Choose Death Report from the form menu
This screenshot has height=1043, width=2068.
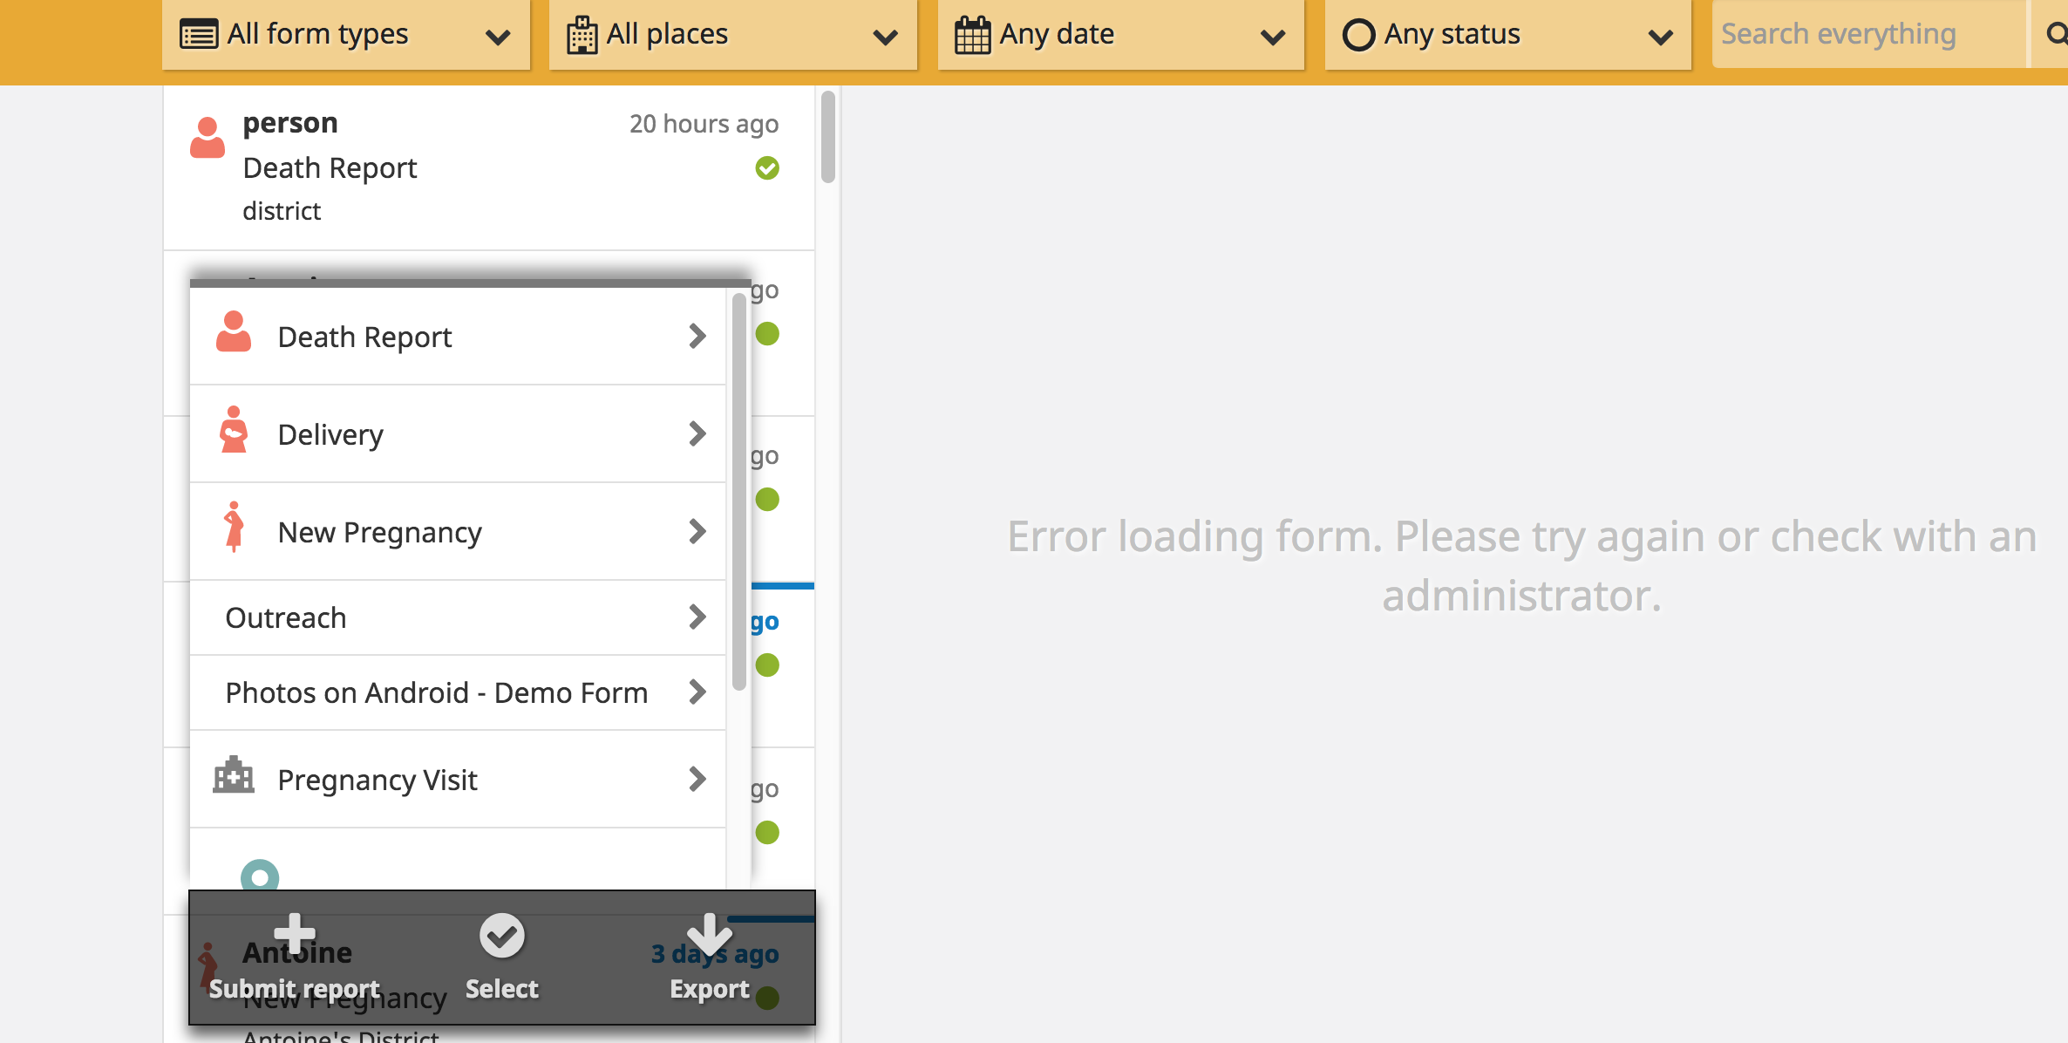458,337
